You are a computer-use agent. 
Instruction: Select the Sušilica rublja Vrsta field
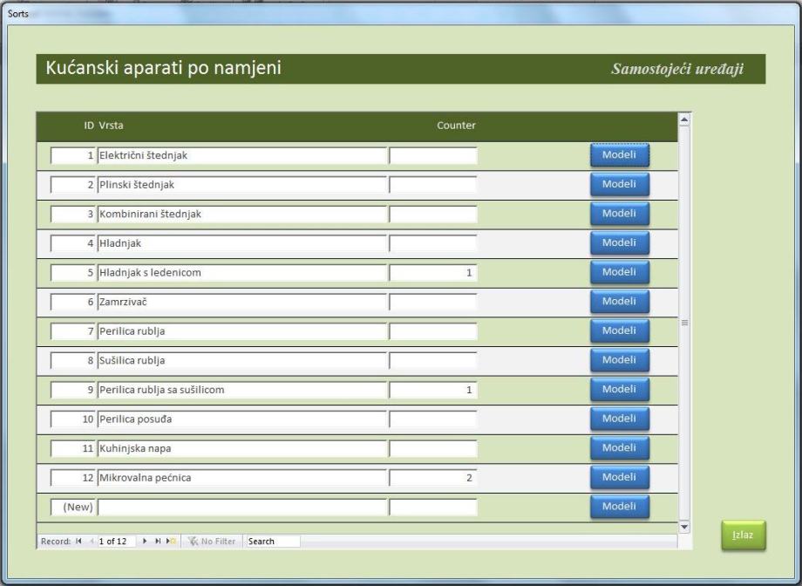click(x=242, y=361)
